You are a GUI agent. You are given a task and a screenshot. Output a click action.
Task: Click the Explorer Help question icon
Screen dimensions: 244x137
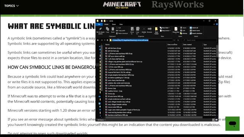[x=217, y=24]
